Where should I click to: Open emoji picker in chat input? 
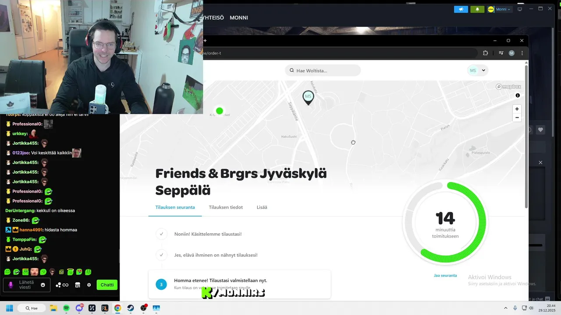coord(43,285)
